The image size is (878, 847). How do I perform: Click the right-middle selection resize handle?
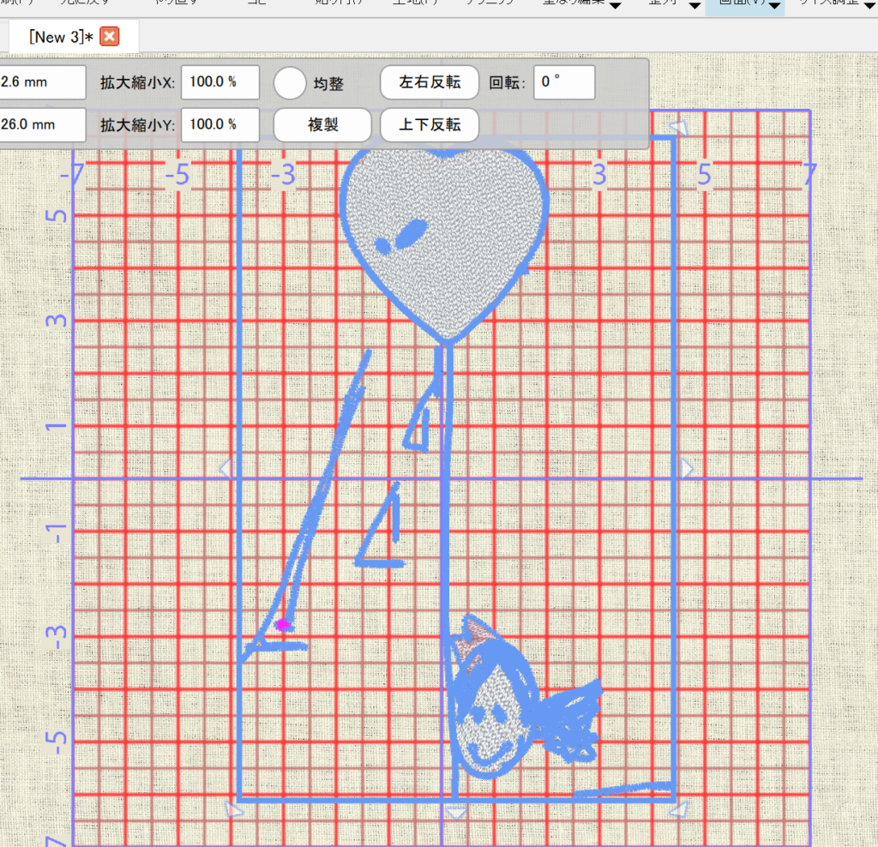687,467
